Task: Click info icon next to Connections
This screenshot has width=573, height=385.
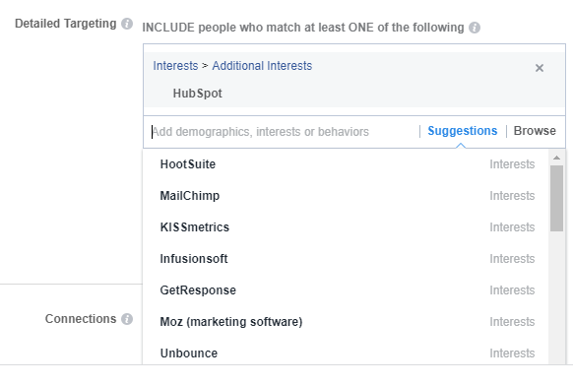Action: [x=127, y=319]
